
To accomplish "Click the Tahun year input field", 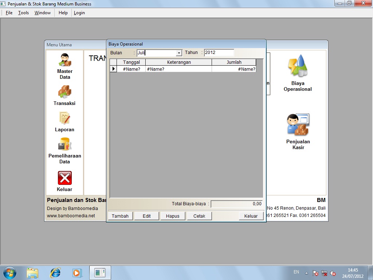I will (219, 52).
